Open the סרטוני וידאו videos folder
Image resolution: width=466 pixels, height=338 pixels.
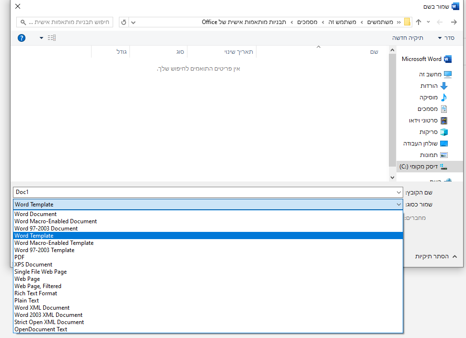[x=428, y=121]
